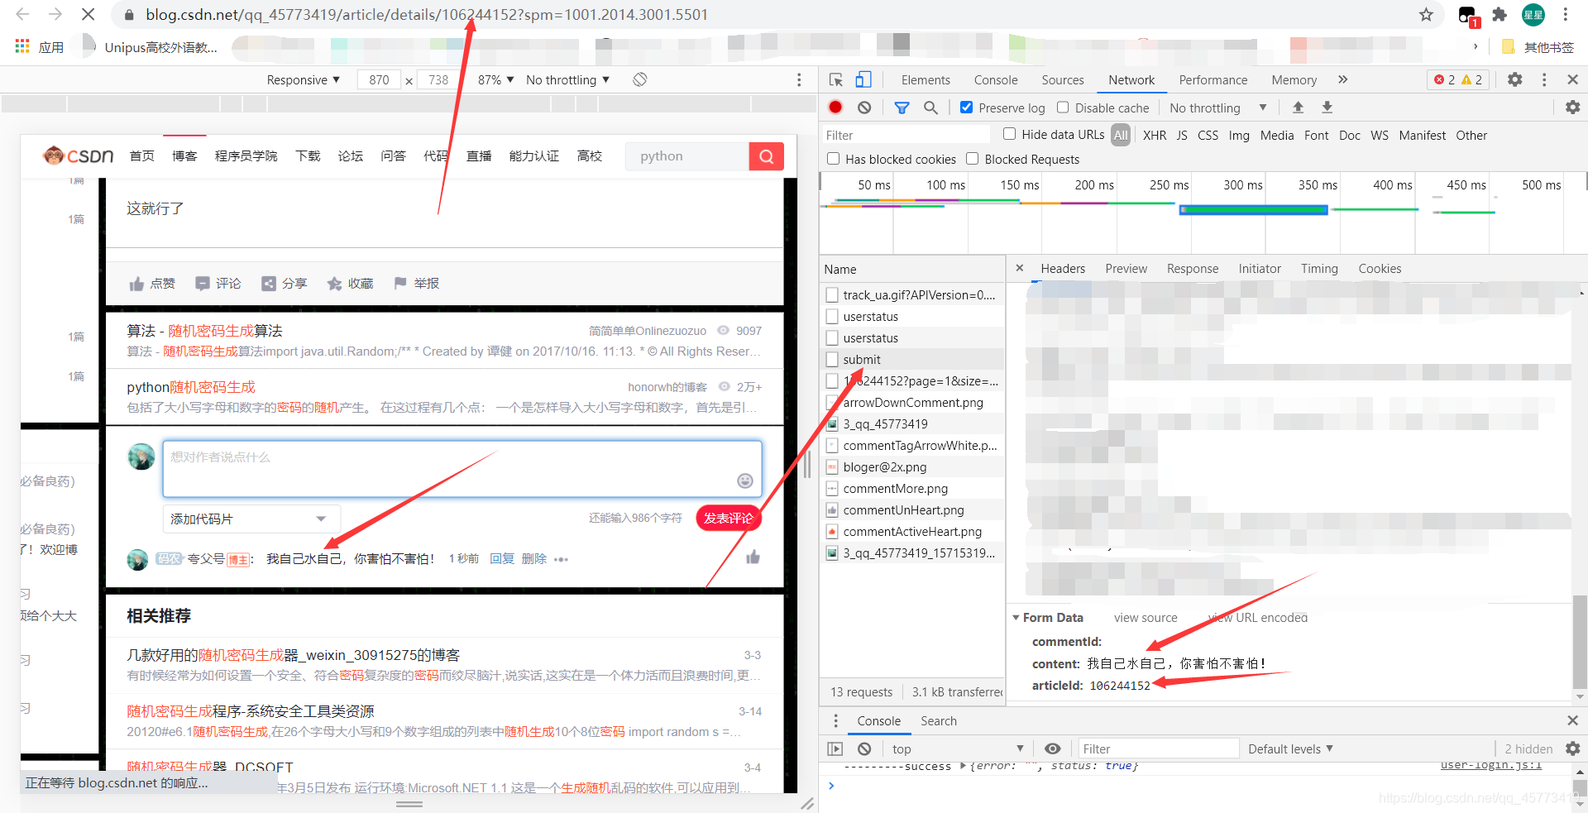Export HAR file with the download arrow
This screenshot has width=1588, height=813.
point(1327,108)
